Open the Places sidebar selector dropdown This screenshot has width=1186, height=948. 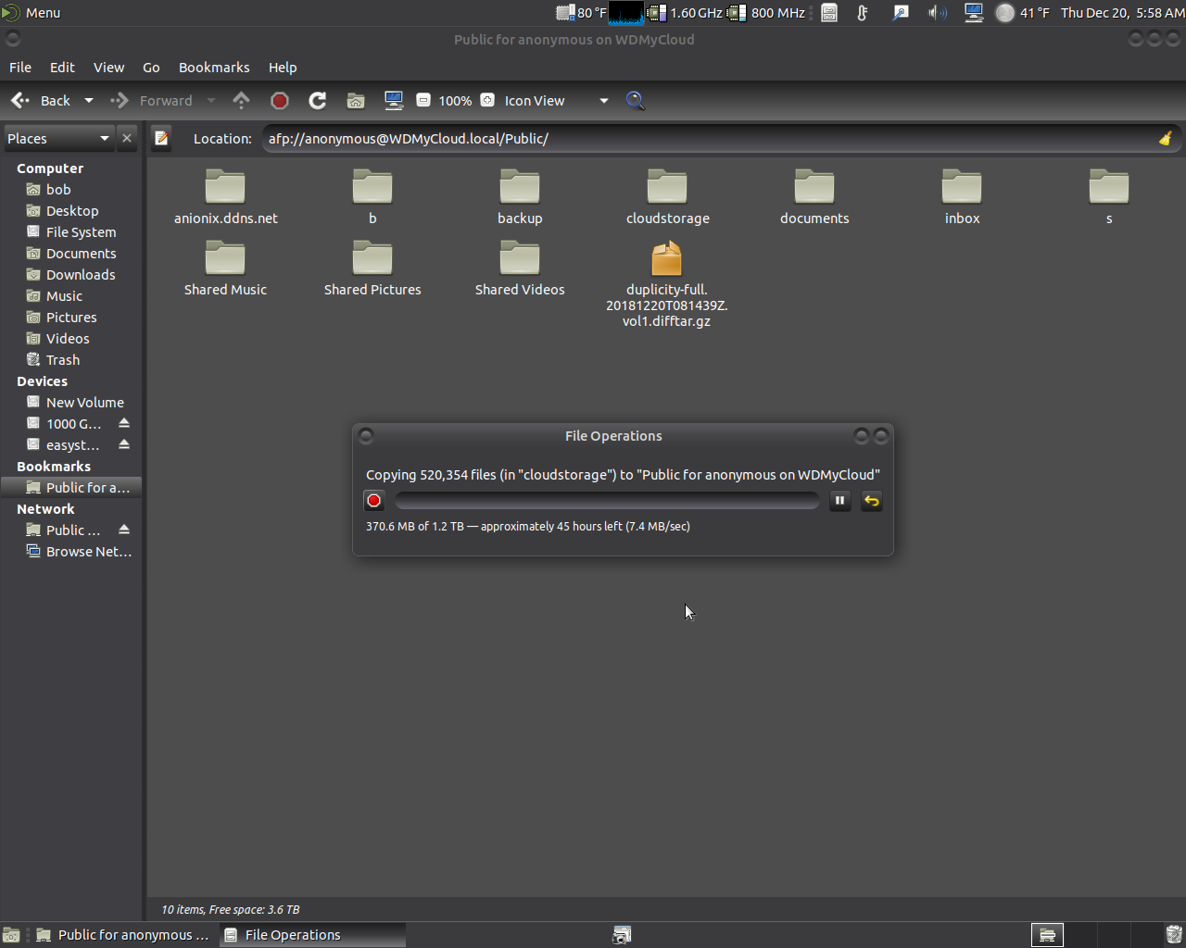(59, 139)
